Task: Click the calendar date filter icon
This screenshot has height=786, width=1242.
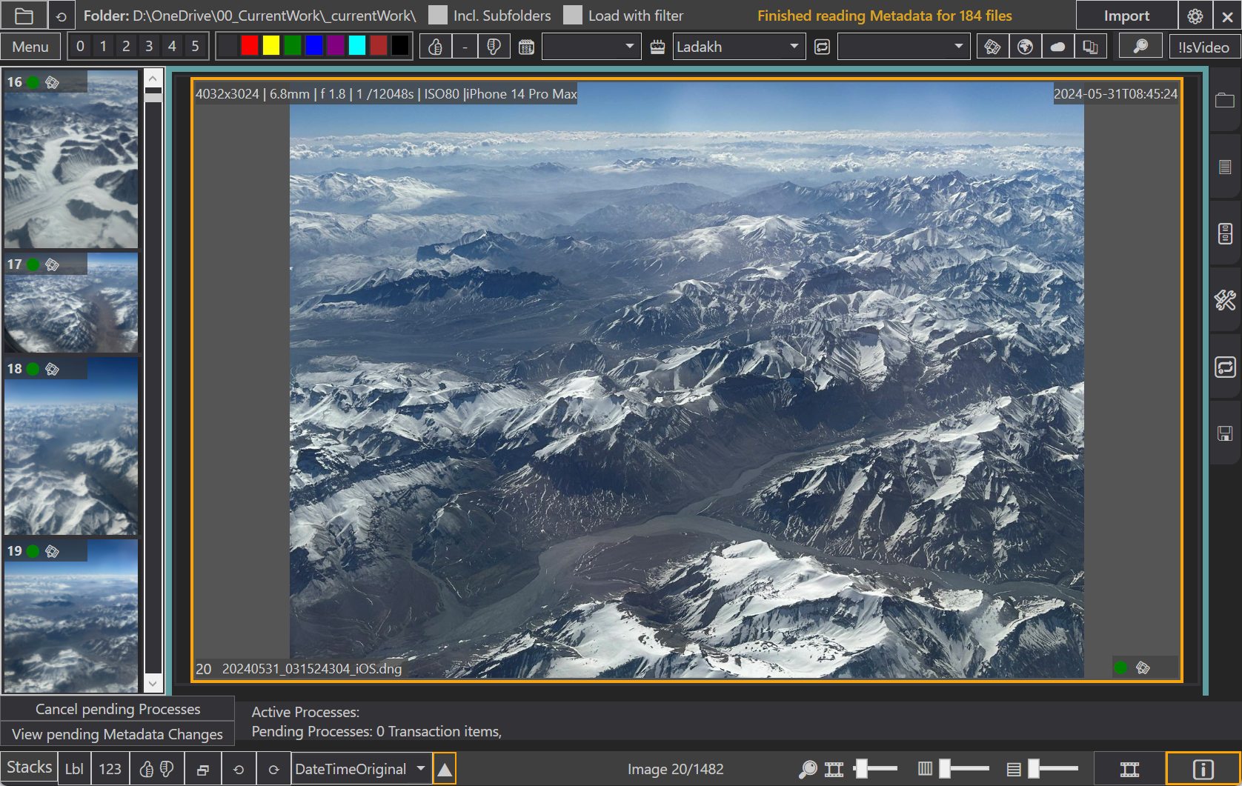Action: (526, 47)
